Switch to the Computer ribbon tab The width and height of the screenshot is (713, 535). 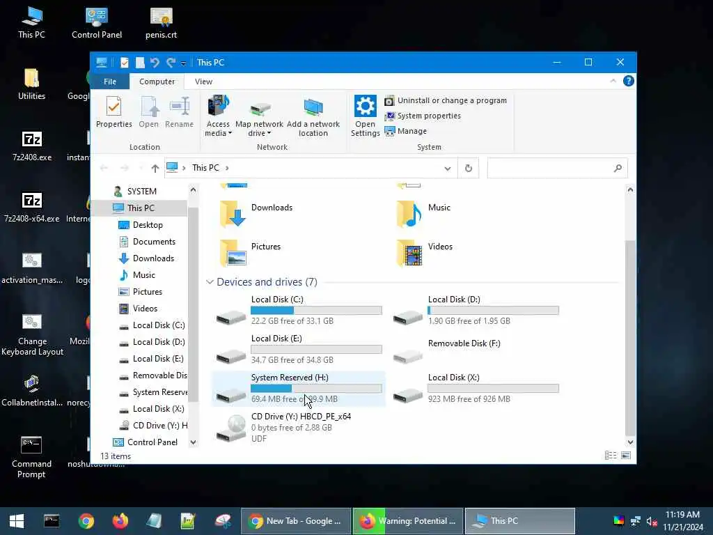(x=157, y=82)
